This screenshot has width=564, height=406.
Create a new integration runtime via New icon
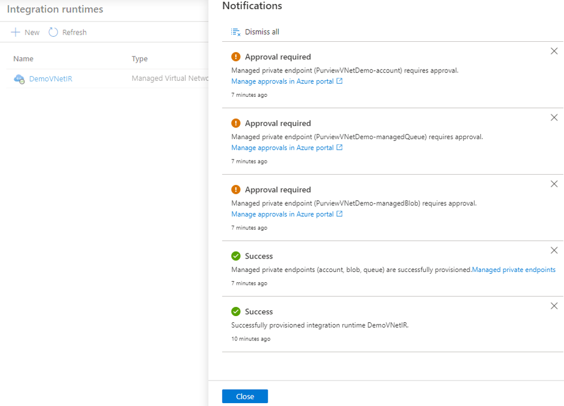point(16,32)
